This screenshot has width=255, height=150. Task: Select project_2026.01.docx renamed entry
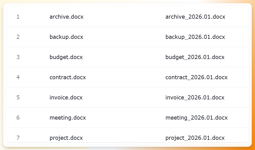(x=195, y=138)
